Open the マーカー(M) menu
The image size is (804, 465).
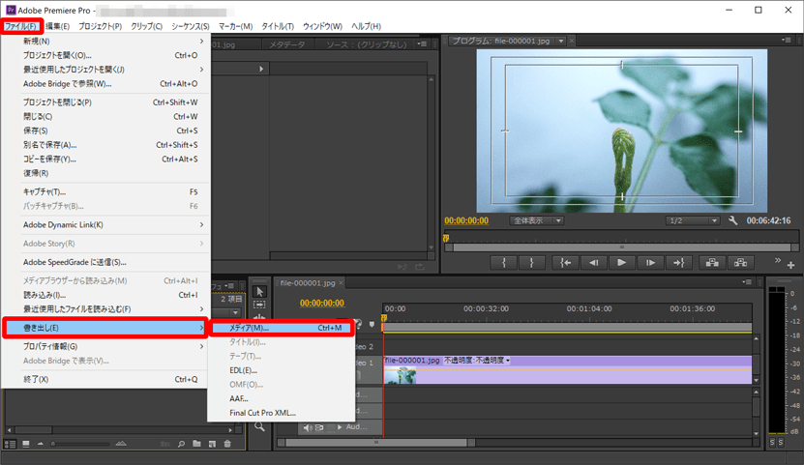(x=235, y=26)
